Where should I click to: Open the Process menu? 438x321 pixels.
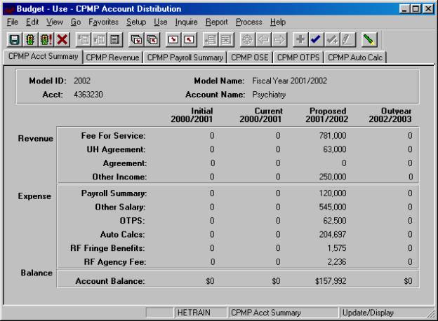pos(250,22)
